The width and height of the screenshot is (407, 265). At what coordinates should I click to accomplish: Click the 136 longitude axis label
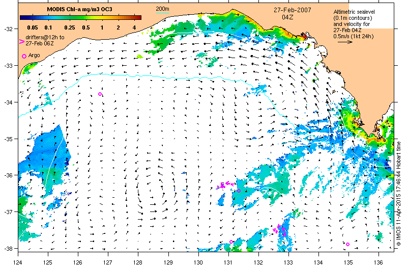[x=379, y=262]
